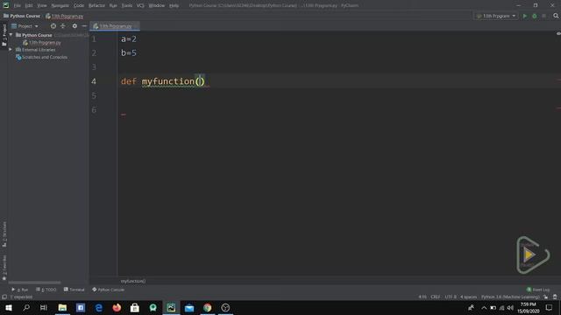The image size is (561, 315).
Task: Open the Run menu
Action: click(x=113, y=5)
